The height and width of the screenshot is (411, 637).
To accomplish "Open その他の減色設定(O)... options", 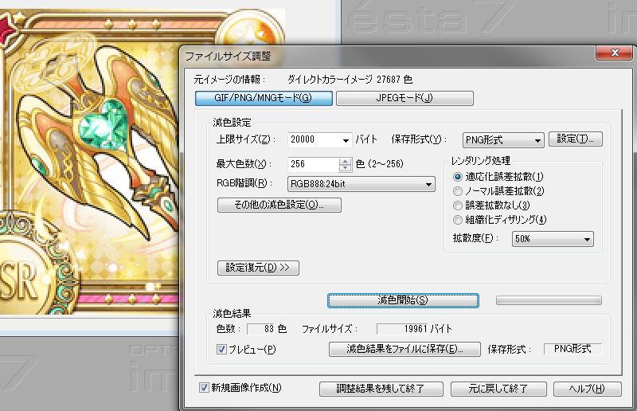I will pos(279,205).
